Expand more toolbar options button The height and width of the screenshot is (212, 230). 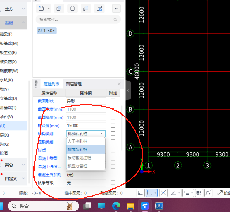tap(116, 9)
